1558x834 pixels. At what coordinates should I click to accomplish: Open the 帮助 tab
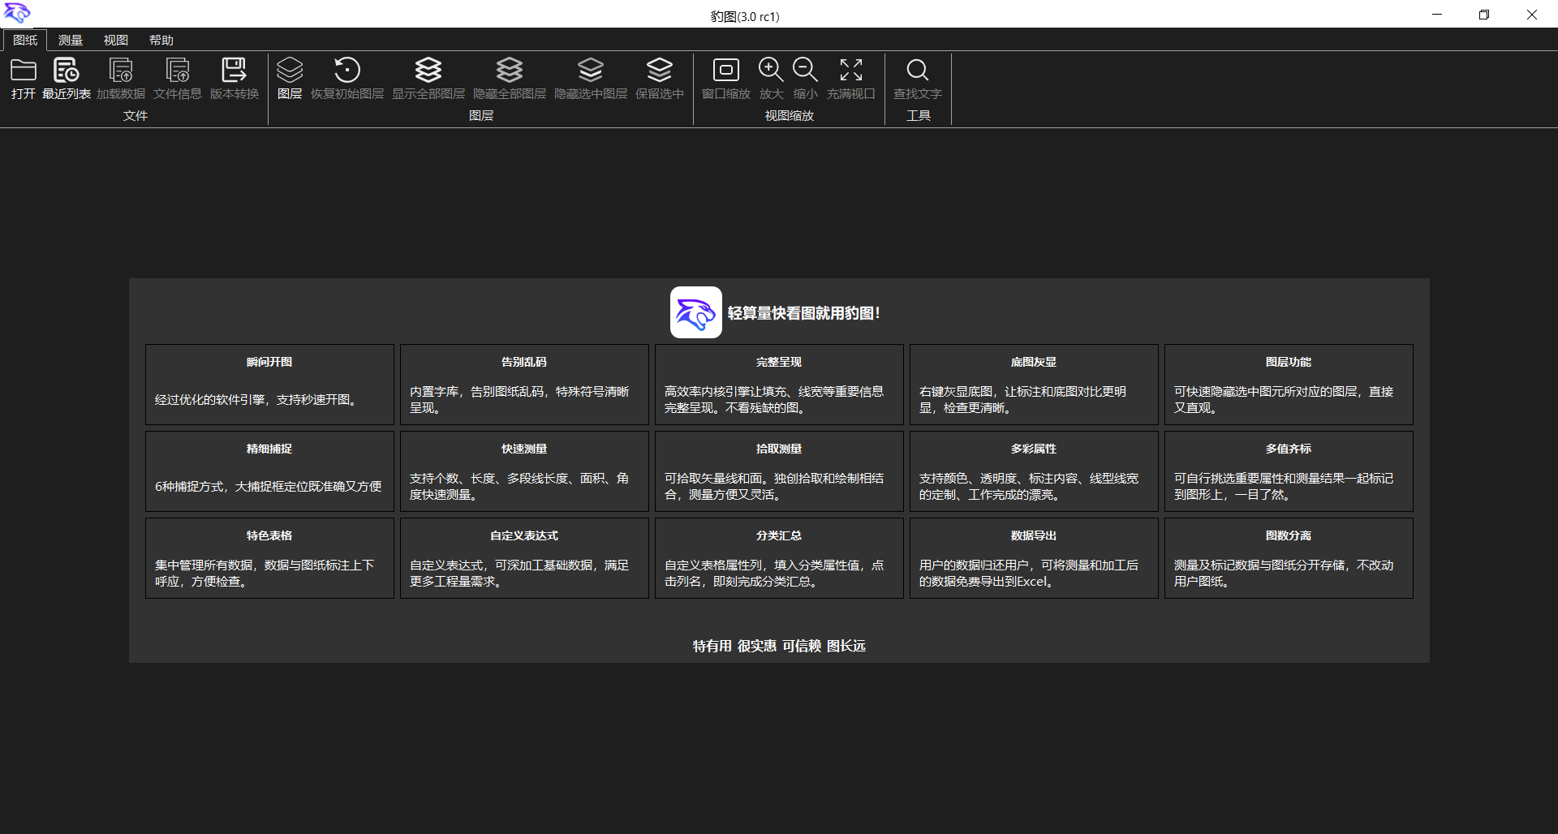[x=161, y=40]
